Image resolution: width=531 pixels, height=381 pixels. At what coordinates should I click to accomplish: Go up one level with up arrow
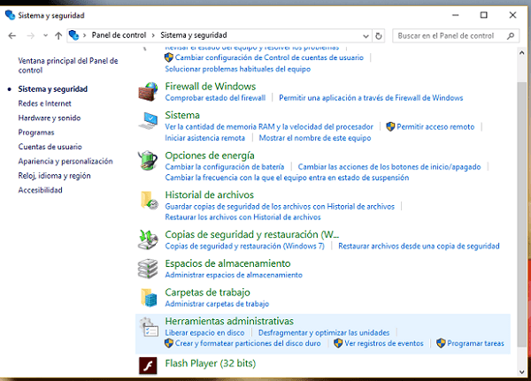click(x=58, y=35)
